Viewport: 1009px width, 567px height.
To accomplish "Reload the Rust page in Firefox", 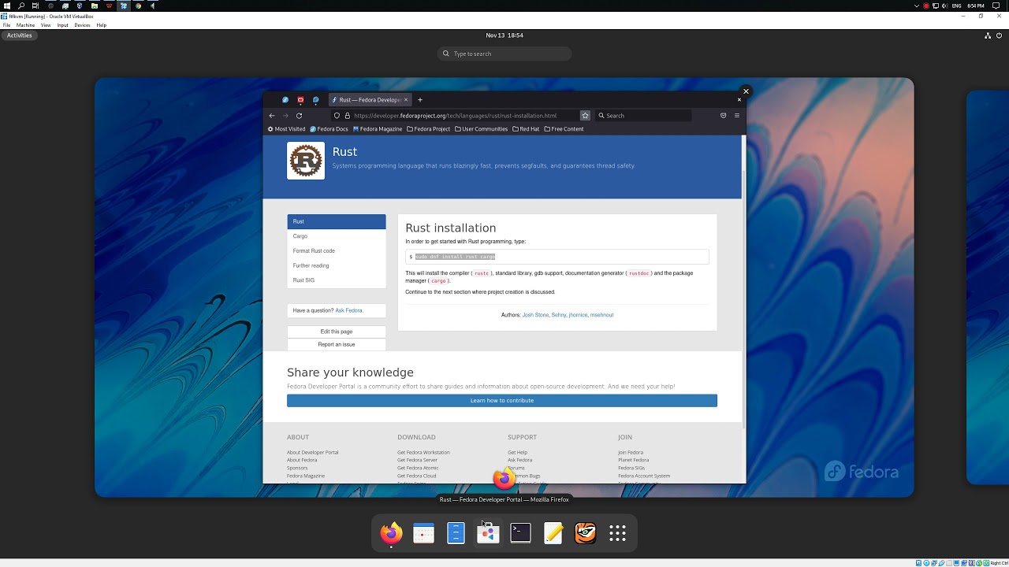I will 299,116.
